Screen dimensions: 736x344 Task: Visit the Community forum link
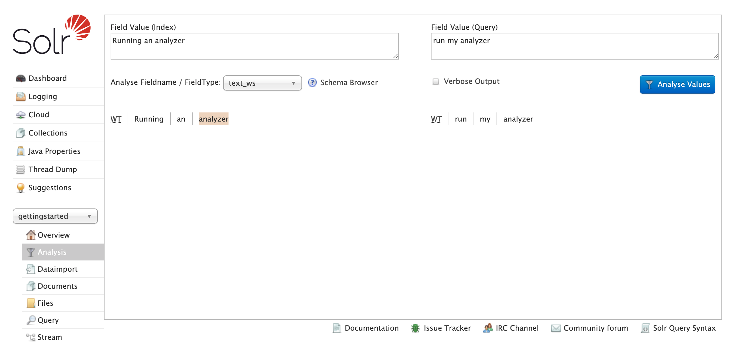[595, 328]
